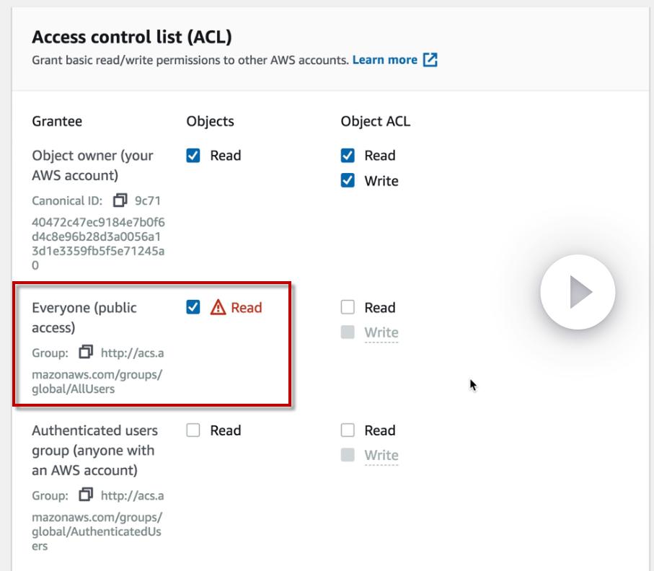The height and width of the screenshot is (571, 654).
Task: Enable Everyone's Object ACL Read checkbox
Action: (348, 308)
